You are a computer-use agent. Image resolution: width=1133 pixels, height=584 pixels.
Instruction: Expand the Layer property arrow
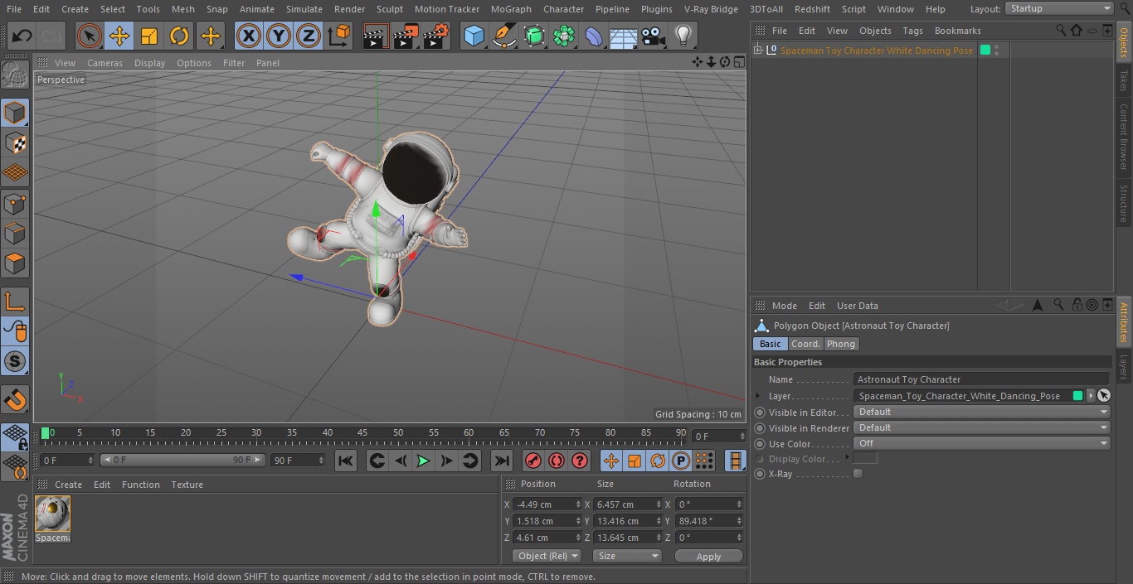point(758,396)
